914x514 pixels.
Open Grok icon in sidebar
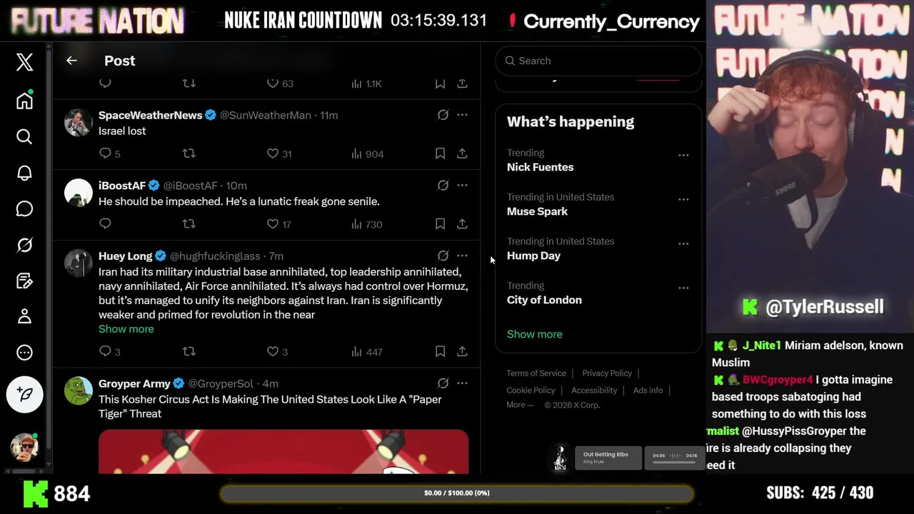pos(24,245)
